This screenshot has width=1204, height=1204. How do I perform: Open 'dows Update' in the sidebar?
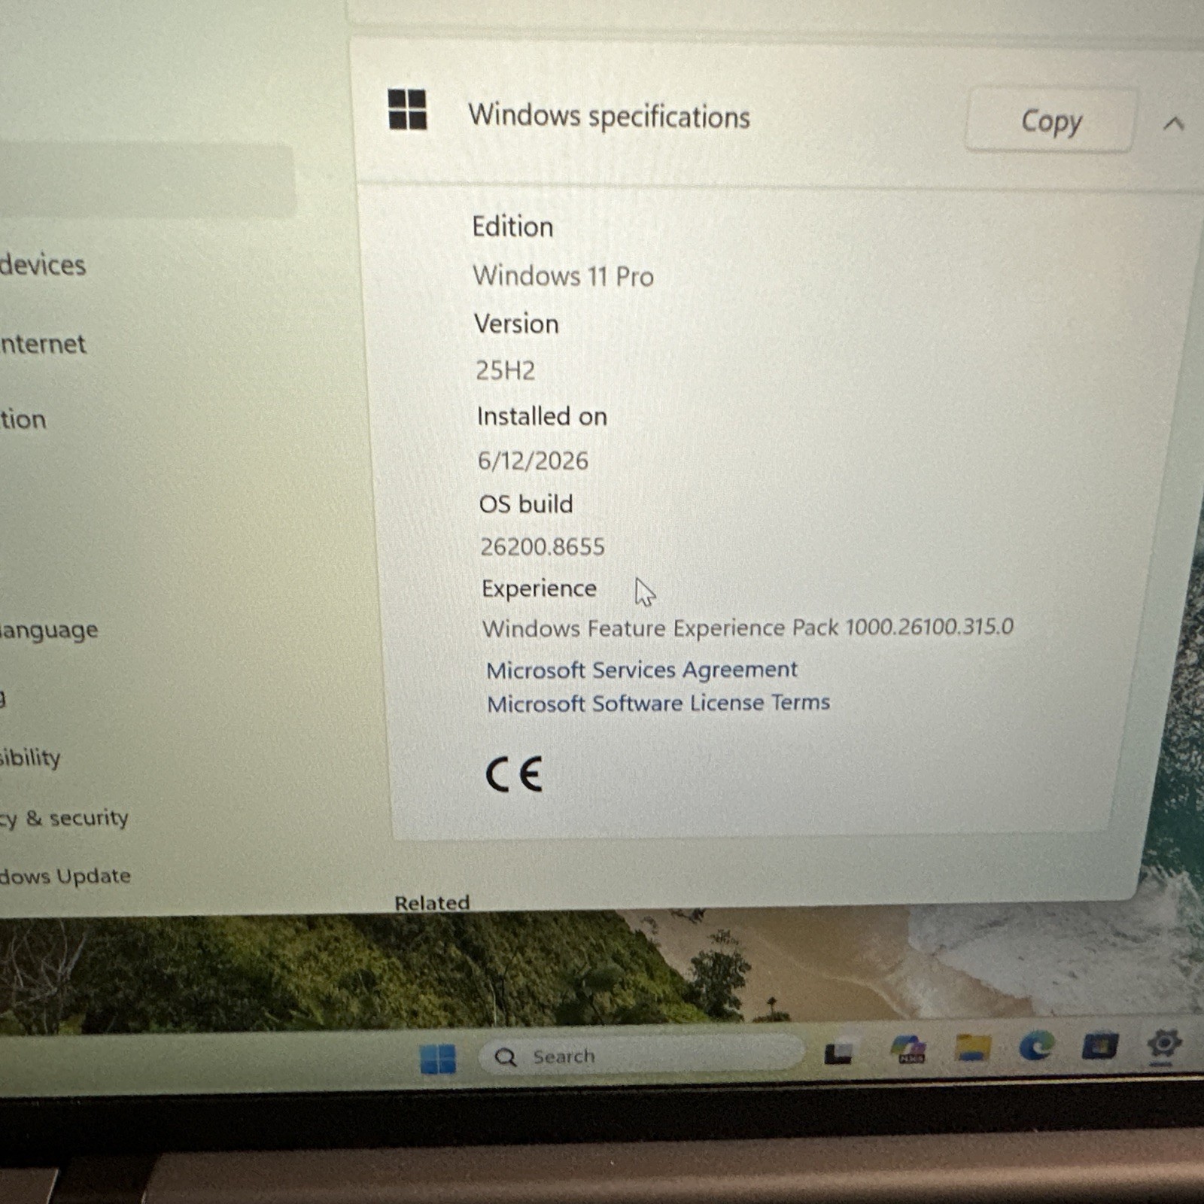[x=65, y=877]
